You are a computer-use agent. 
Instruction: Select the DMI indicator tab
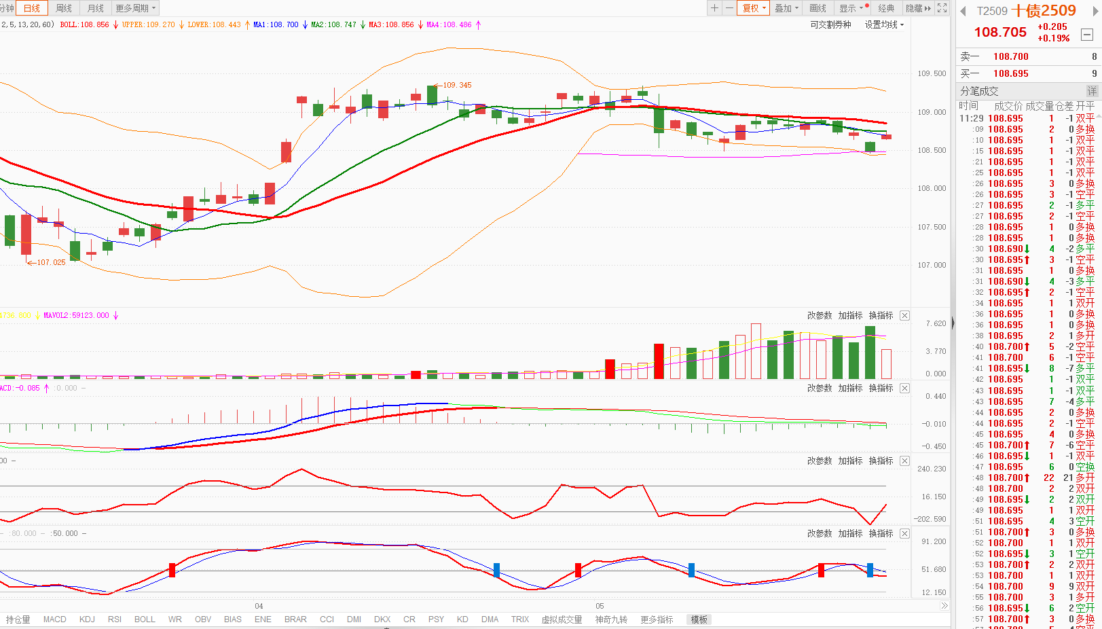[354, 619]
